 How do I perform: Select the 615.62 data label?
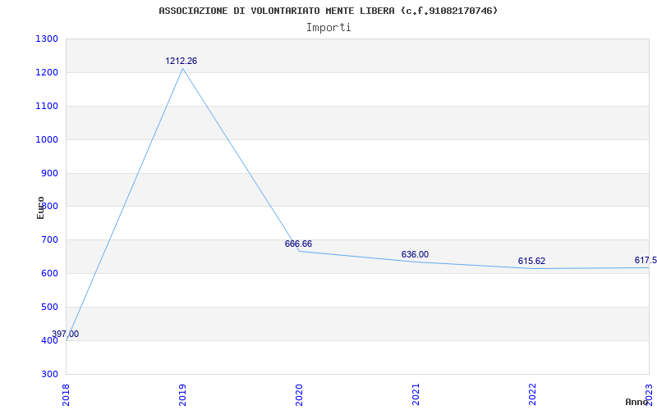click(x=531, y=261)
